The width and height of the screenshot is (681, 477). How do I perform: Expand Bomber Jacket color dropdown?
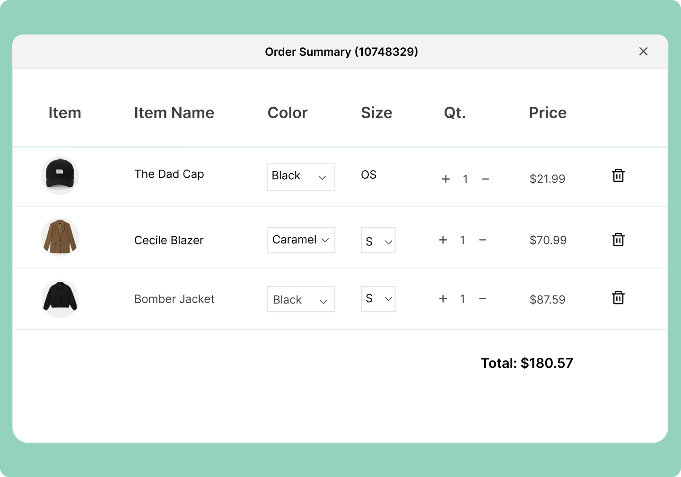(x=301, y=299)
